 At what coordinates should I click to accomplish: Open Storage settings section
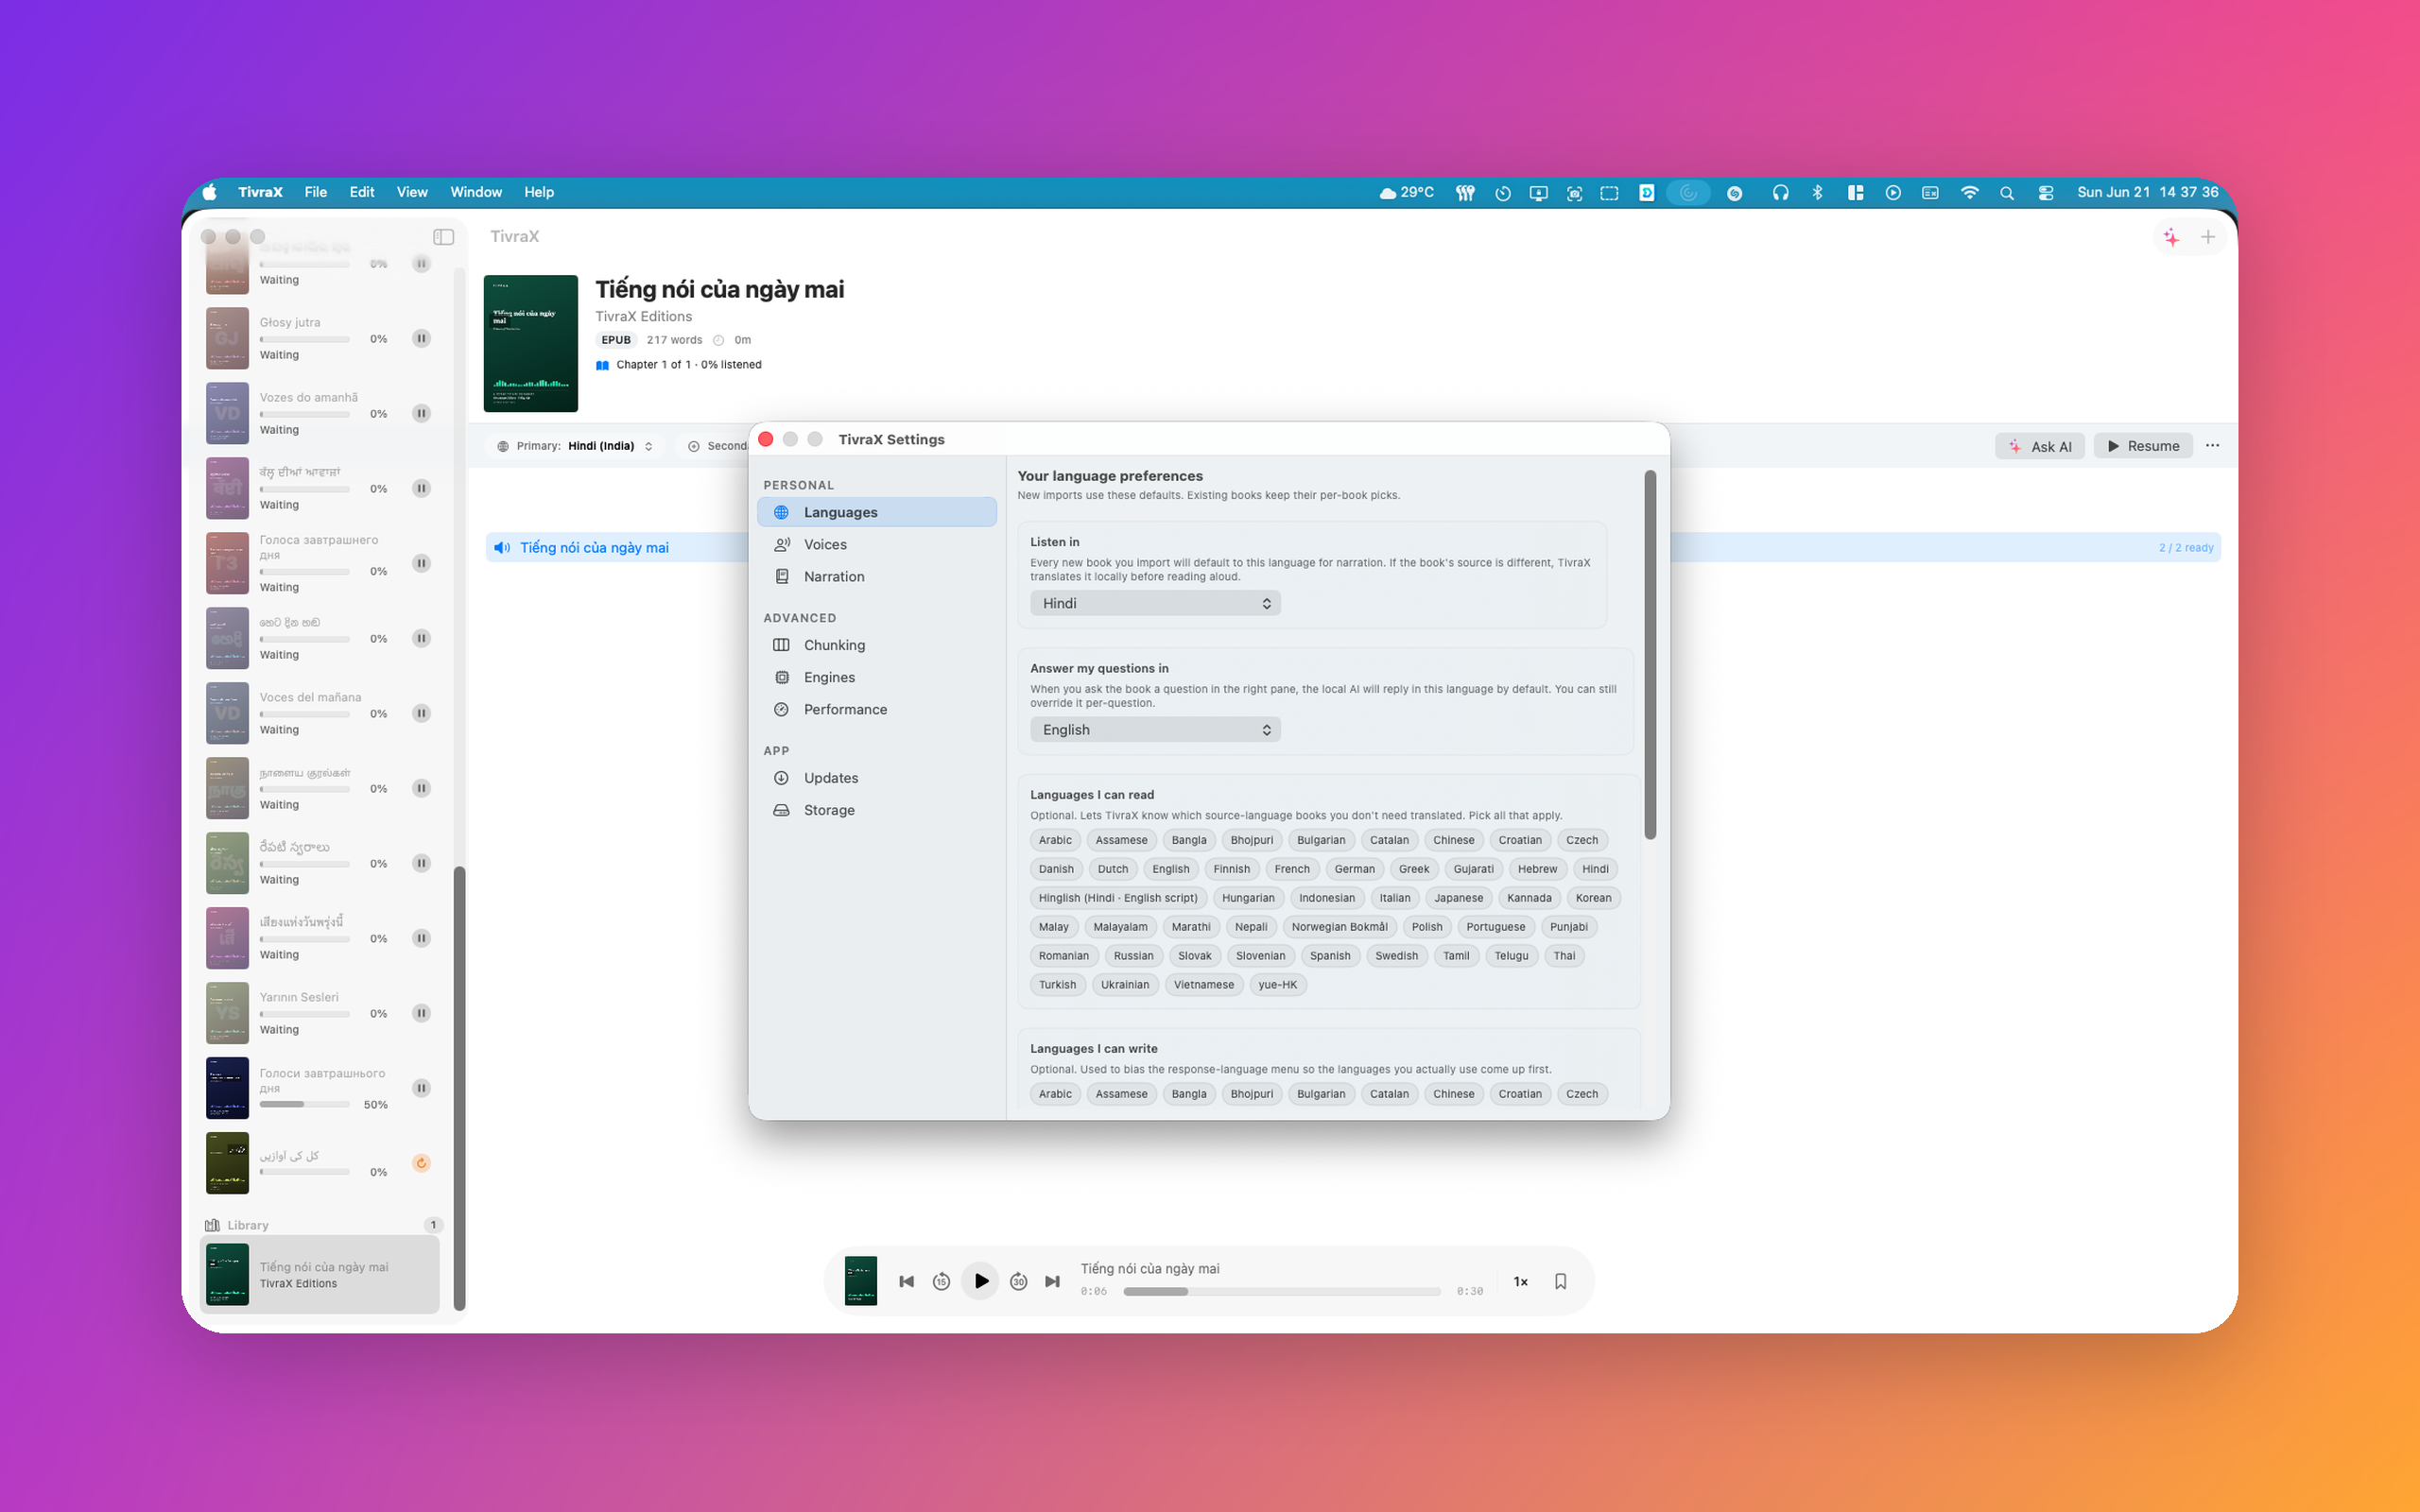tap(877, 811)
